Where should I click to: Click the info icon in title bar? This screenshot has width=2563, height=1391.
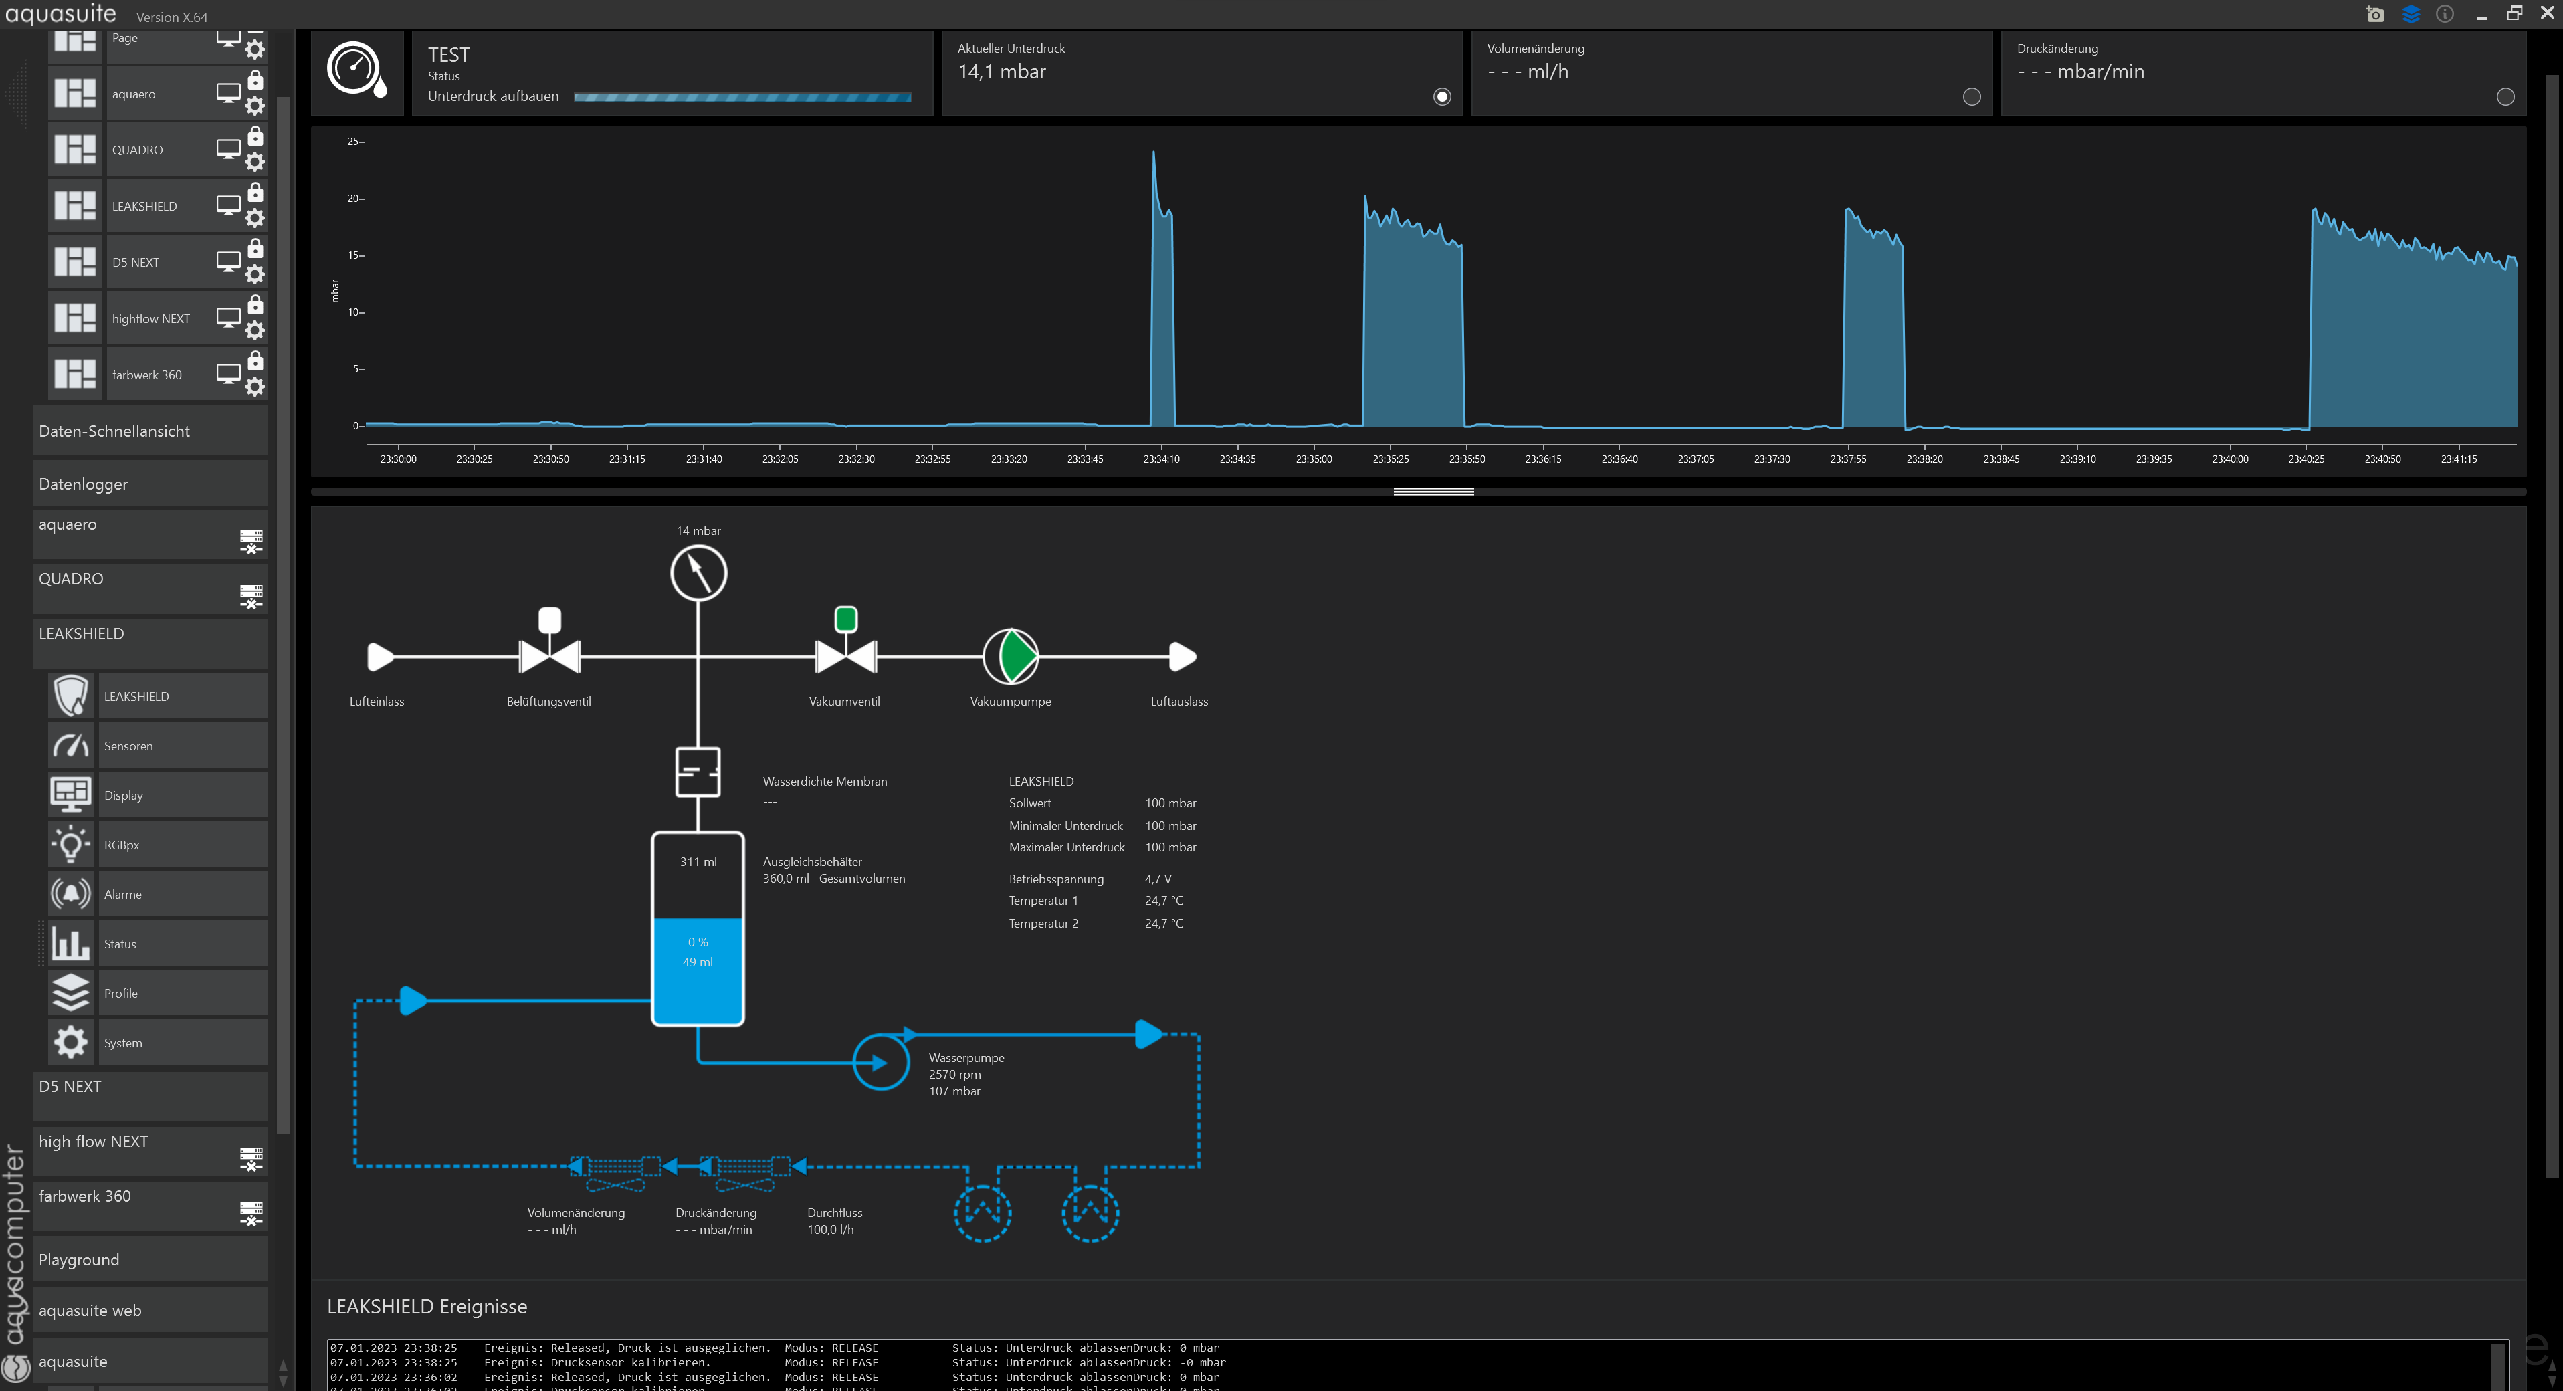point(2445,14)
